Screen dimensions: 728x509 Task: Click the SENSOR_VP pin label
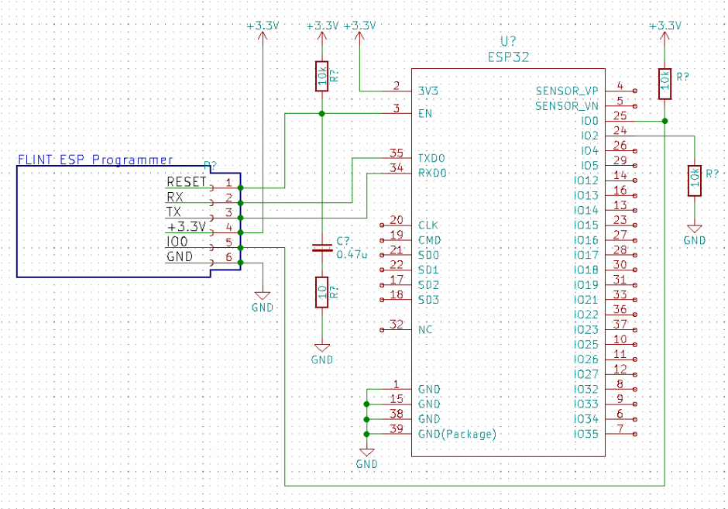567,91
